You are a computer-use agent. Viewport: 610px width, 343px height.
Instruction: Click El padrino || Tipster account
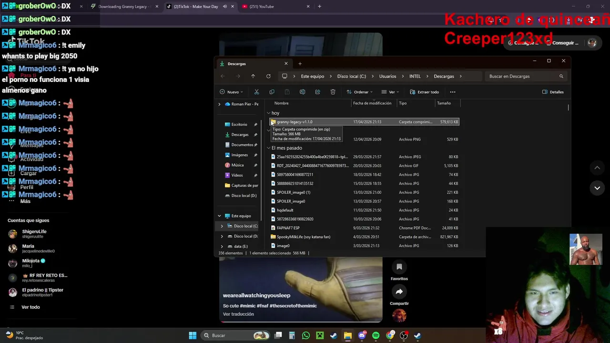point(36,292)
